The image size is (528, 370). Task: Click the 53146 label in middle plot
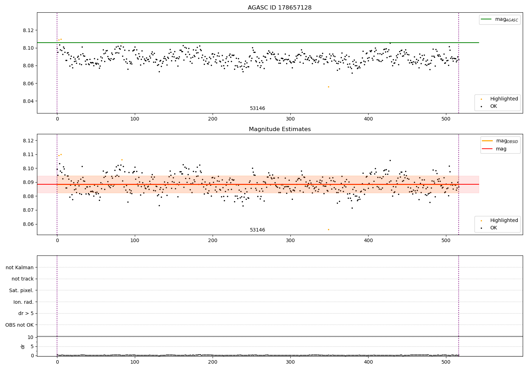257,230
